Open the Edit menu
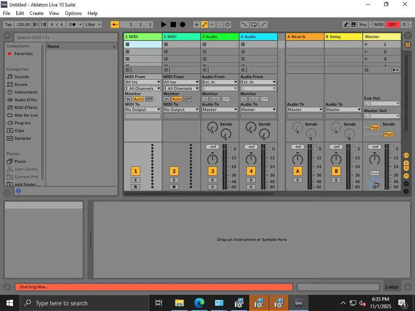Screen dimensions: 415x311 click(x=20, y=13)
